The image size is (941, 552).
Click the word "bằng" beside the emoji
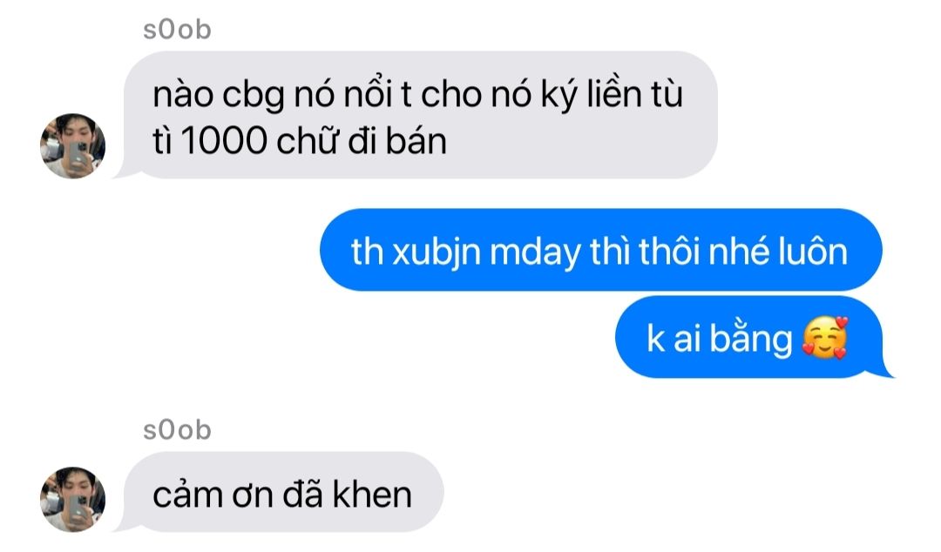[x=751, y=340]
